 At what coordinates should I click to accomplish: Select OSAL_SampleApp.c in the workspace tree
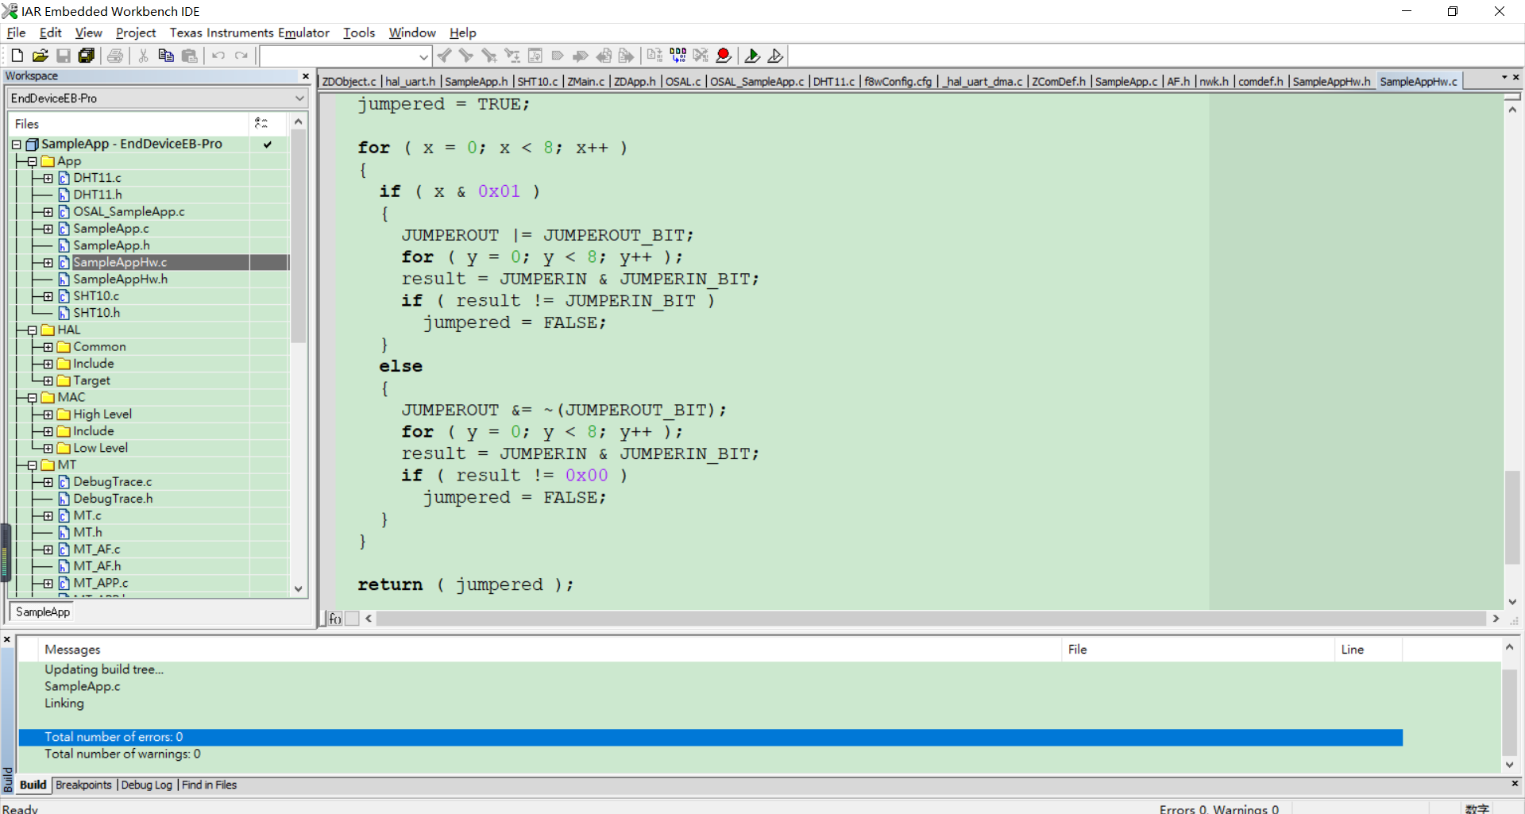point(129,212)
